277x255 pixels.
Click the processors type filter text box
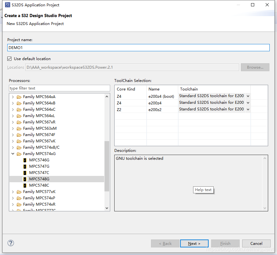tap(60, 88)
